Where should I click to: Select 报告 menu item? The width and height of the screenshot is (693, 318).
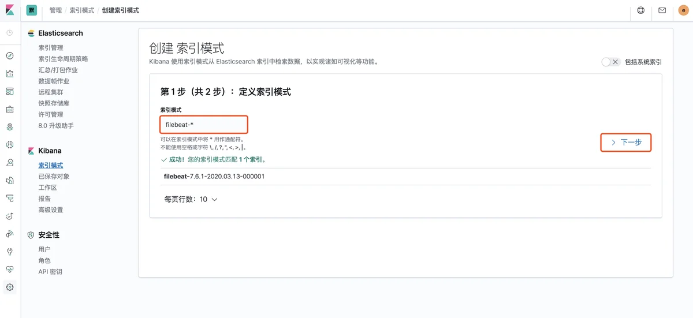pos(44,199)
